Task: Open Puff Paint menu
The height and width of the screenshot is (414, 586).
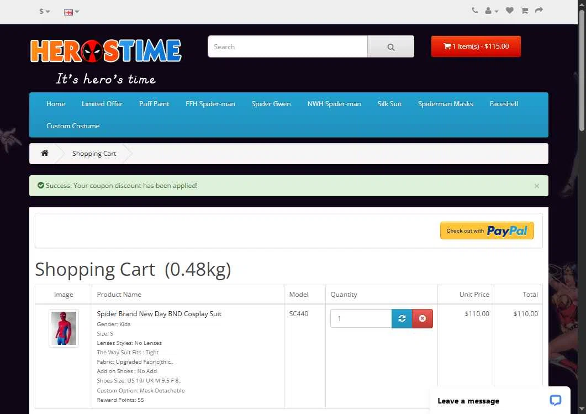Action: [x=154, y=103]
